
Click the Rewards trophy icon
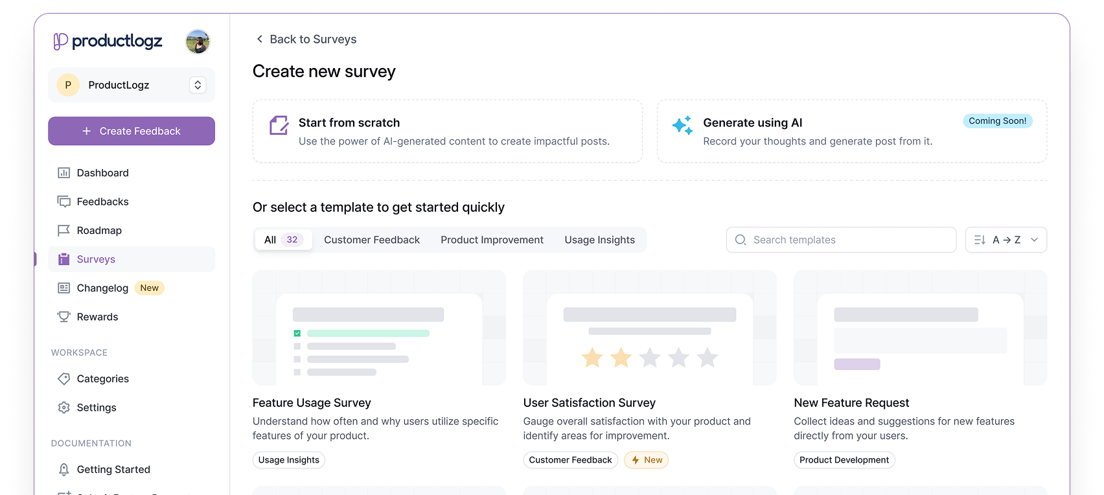click(63, 317)
